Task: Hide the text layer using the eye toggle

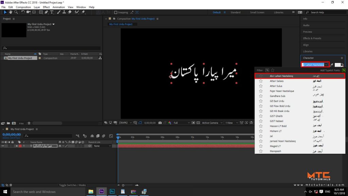Action: coord(3,146)
